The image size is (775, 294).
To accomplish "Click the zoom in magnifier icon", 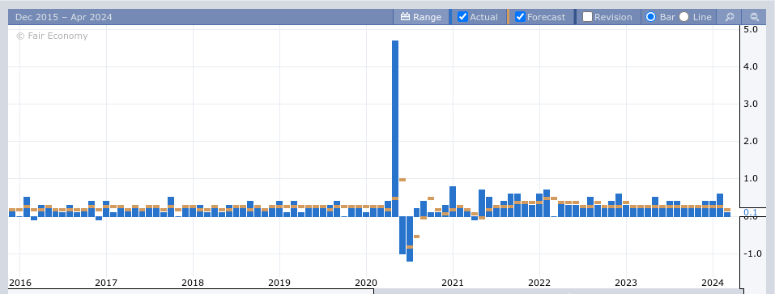I will 730,17.
